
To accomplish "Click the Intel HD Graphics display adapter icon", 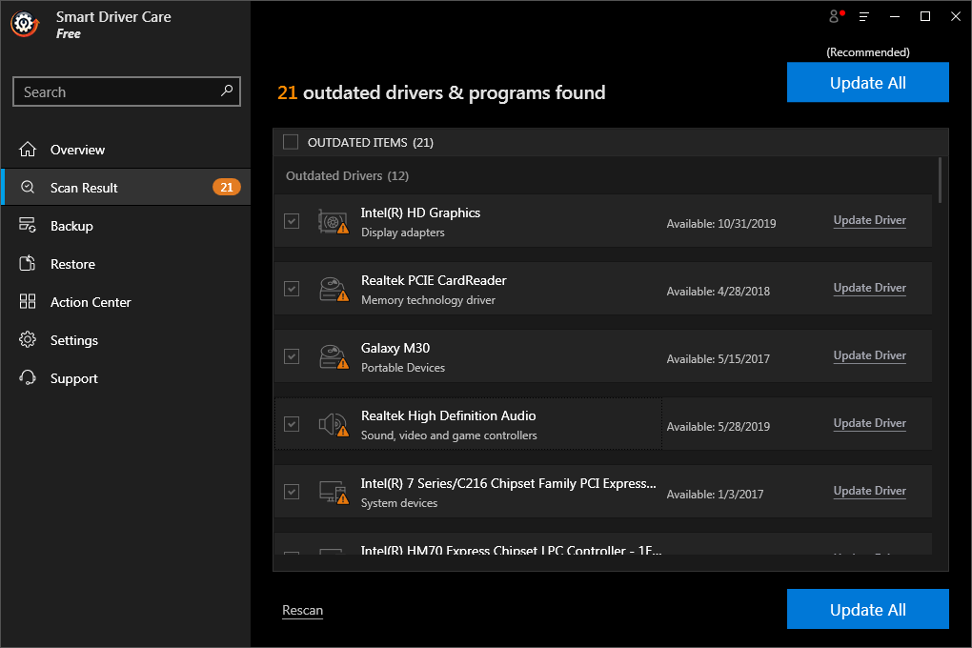I will coord(333,222).
